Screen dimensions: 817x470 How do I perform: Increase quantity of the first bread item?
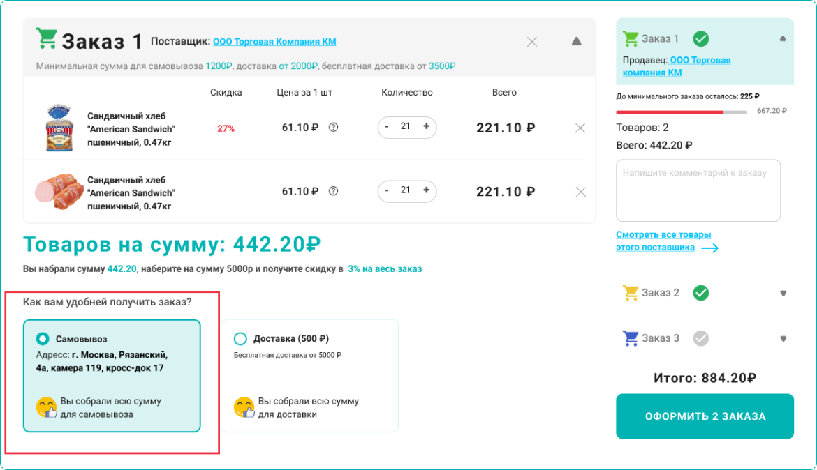pos(426,127)
